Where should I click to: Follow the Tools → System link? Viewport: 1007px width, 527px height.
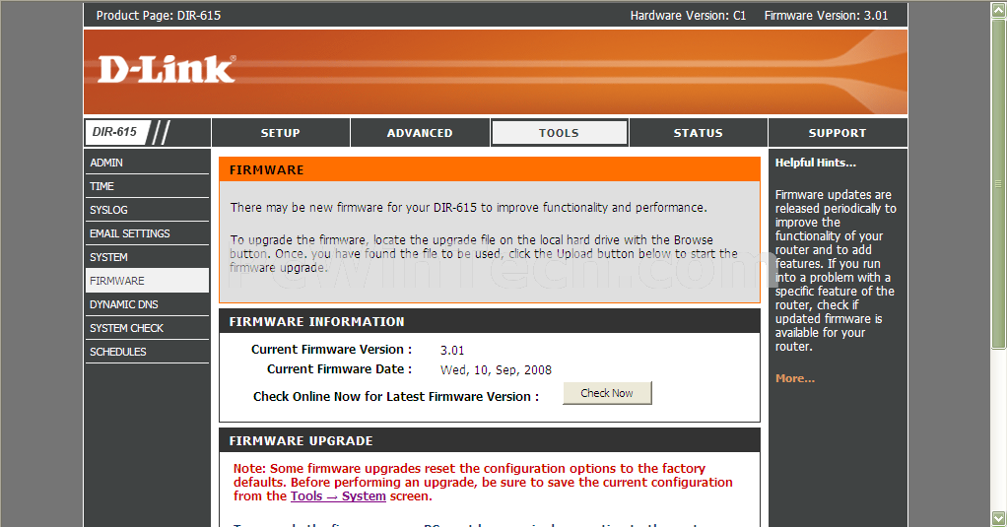tap(338, 496)
